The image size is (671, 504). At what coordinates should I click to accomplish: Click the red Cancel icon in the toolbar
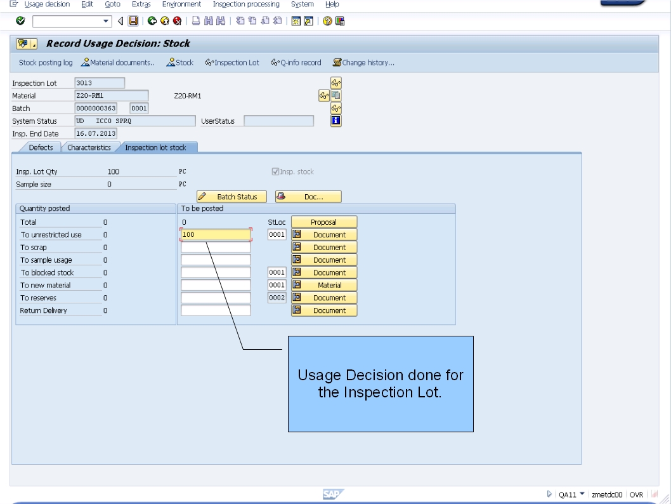tap(176, 20)
